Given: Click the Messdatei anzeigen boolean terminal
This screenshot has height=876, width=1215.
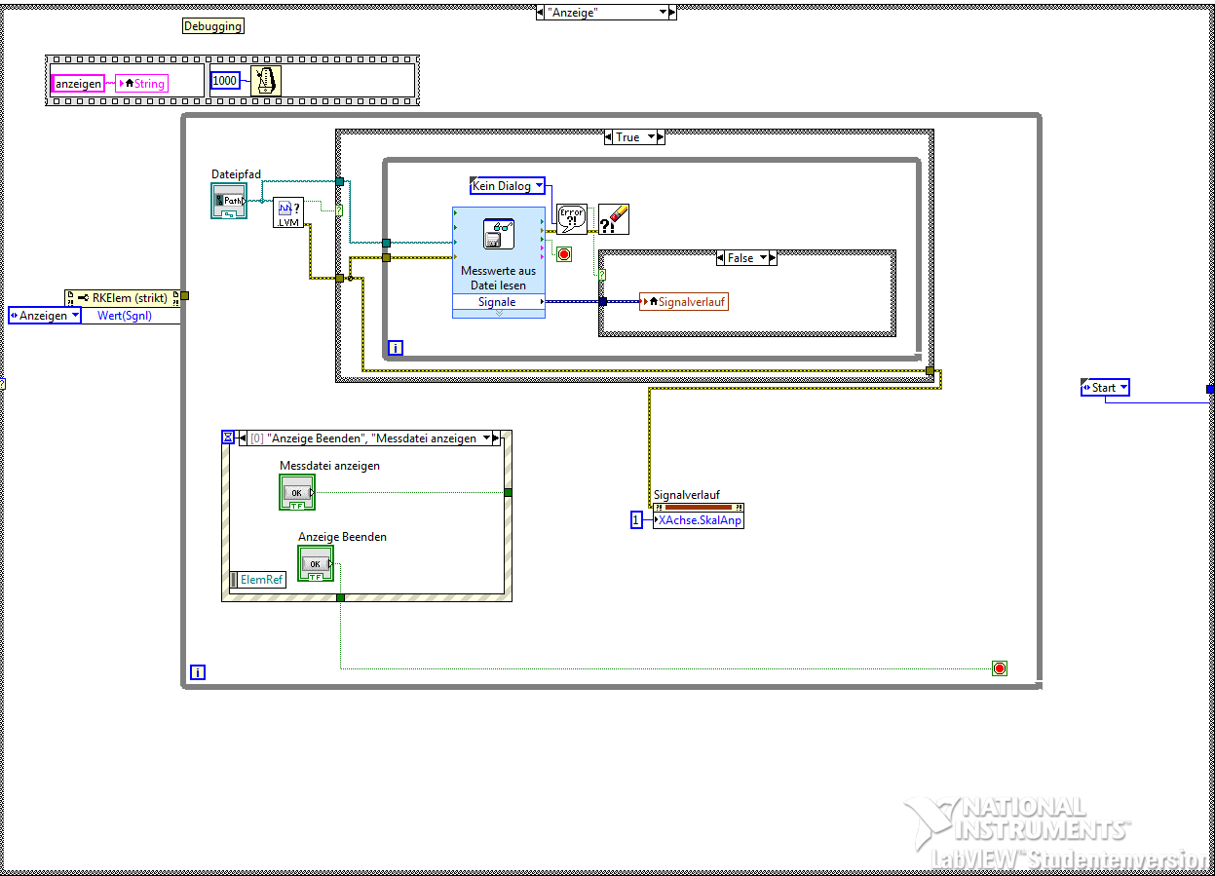Looking at the screenshot, I should (297, 492).
